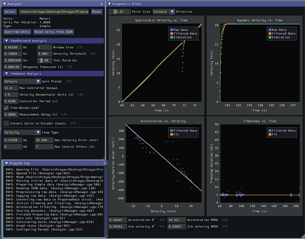This screenshot has width=305, height=239.
Task: Click the Max Controller Output field
Action: (11, 88)
